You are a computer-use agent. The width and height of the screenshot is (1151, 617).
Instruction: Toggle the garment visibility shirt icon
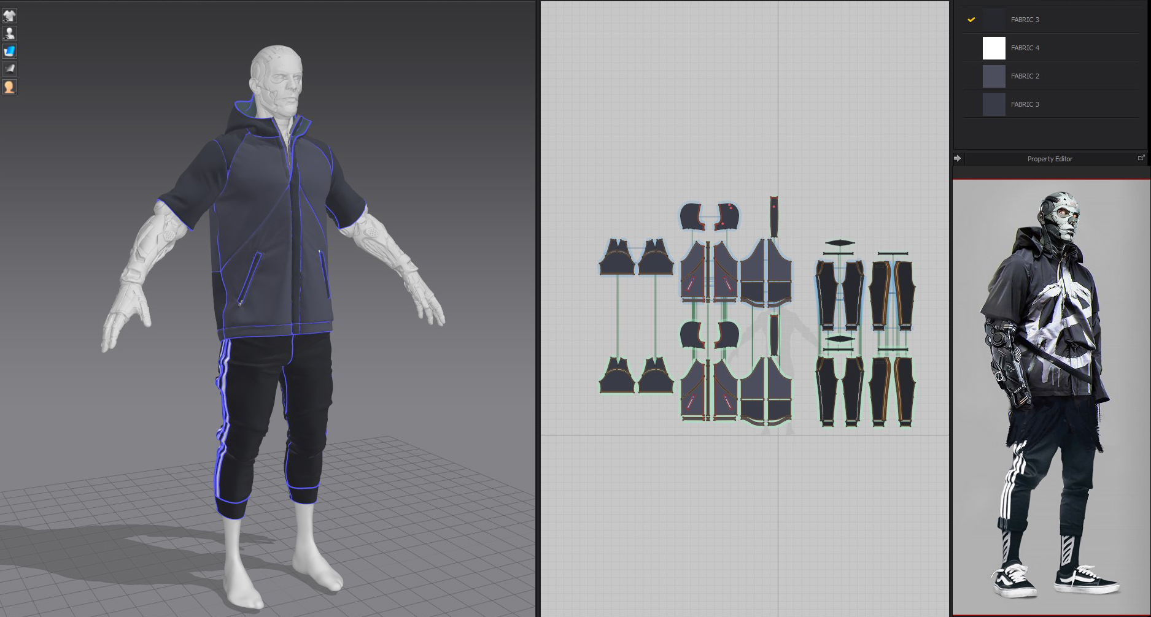click(9, 15)
